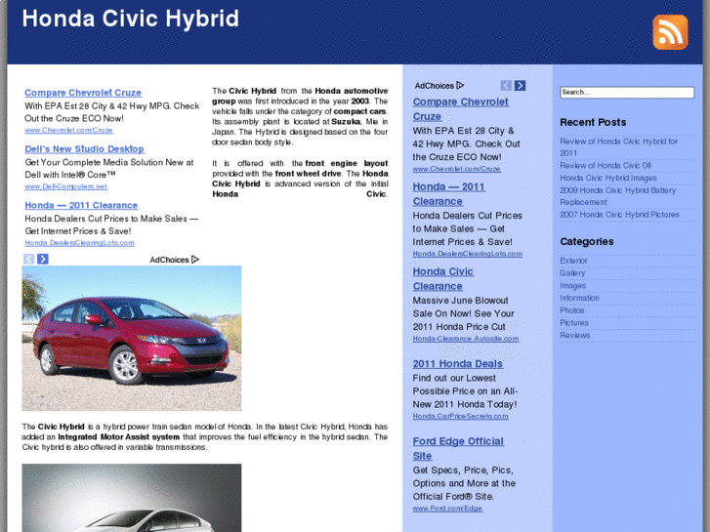Image resolution: width=710 pixels, height=532 pixels.
Task: Open Honda Civic Clearance sidebar ad
Action: 442,279
